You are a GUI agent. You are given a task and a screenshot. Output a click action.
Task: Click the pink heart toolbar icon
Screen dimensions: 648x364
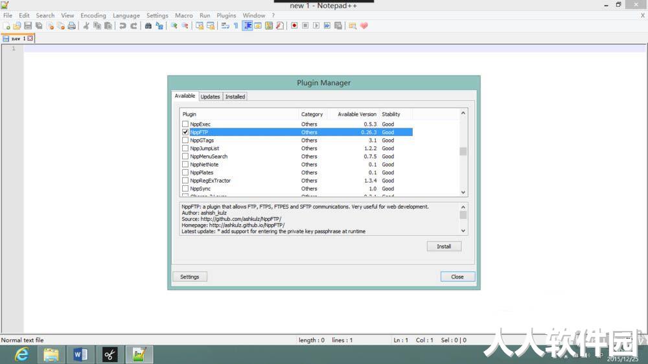[364, 26]
